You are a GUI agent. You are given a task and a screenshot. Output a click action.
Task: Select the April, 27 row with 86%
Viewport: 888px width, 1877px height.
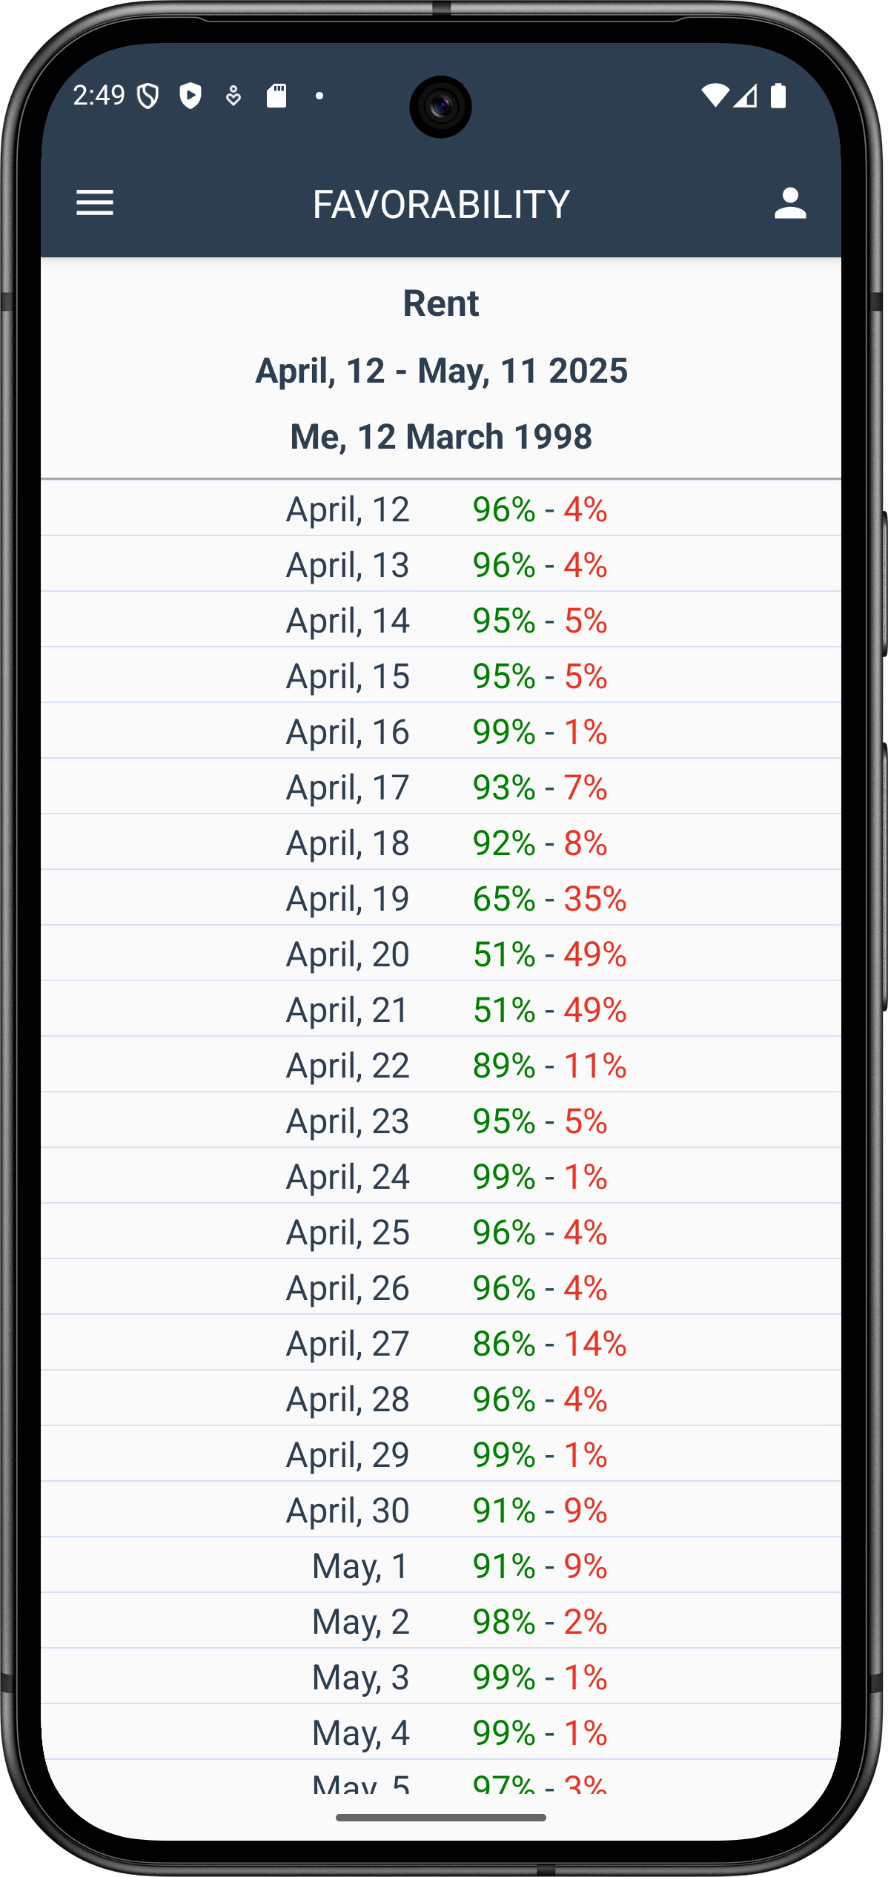click(x=441, y=1343)
